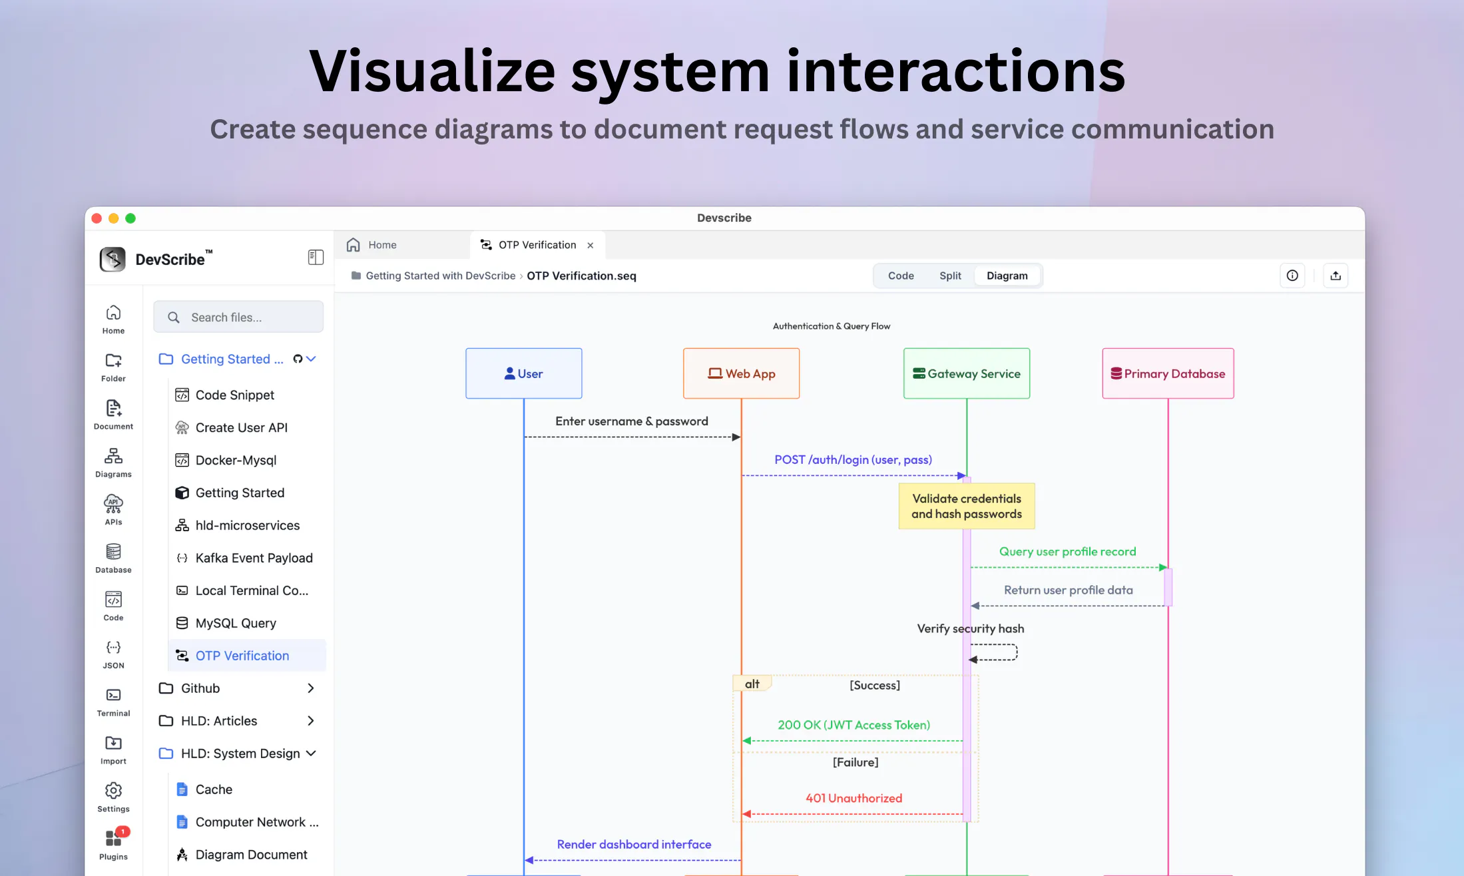Switch to Code view mode
The height and width of the screenshot is (876, 1464).
(901, 276)
